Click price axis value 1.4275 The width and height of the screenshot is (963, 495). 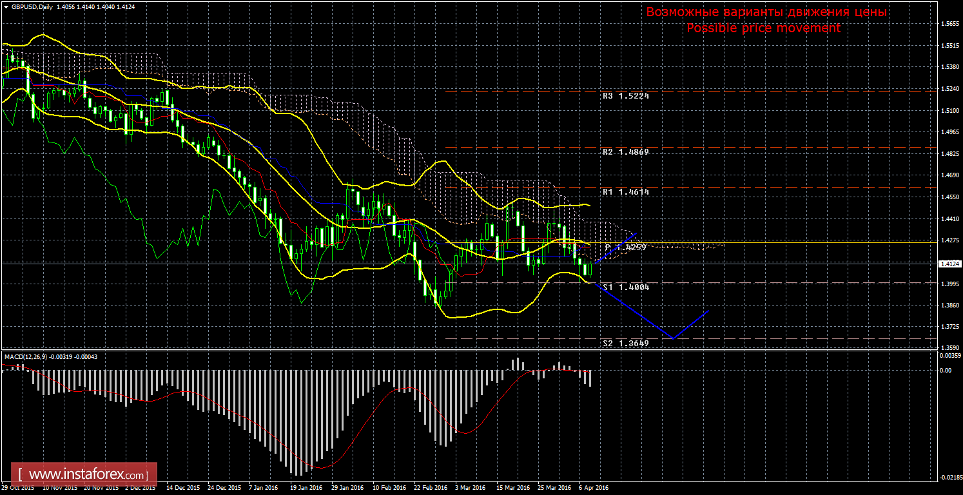[x=950, y=240]
